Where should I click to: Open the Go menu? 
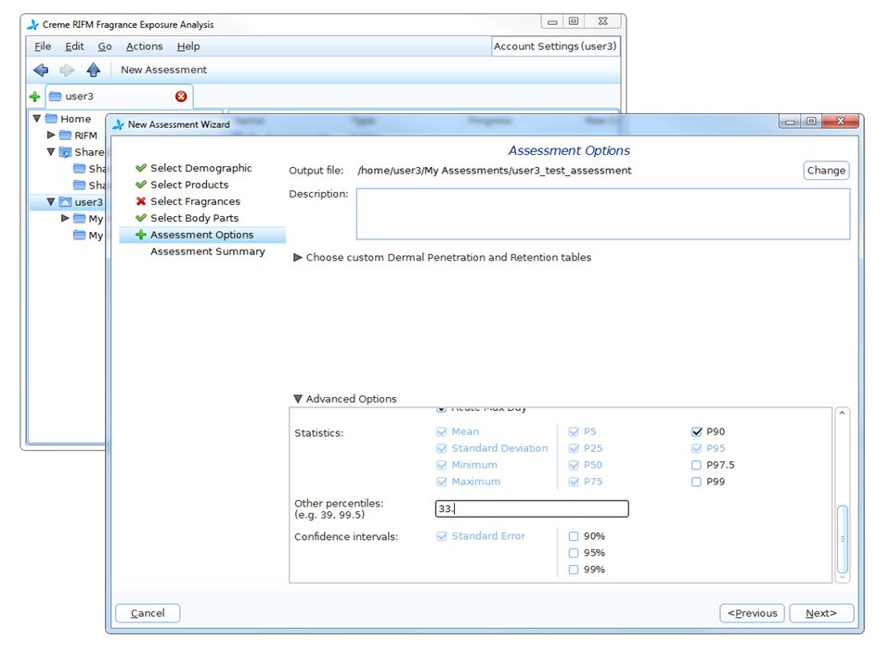pyautogui.click(x=105, y=46)
